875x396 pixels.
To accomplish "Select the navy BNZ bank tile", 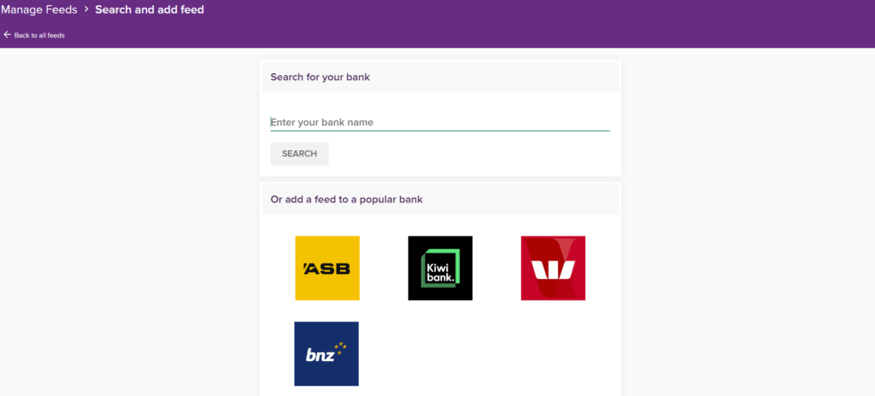I will pyautogui.click(x=326, y=353).
